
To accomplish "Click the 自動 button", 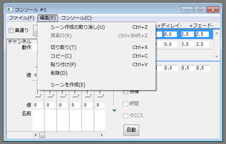I will click(131, 130).
